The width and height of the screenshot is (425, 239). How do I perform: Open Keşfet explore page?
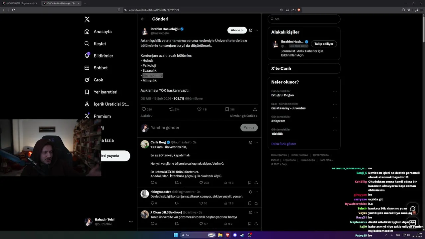[x=95, y=43]
